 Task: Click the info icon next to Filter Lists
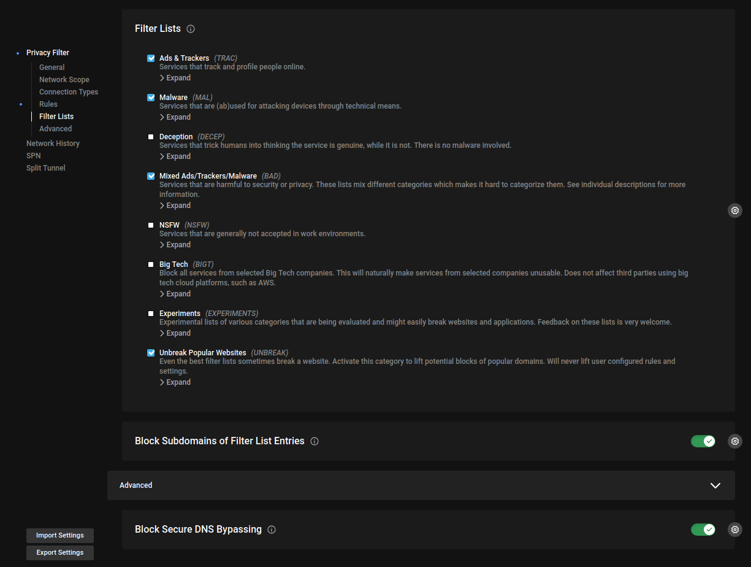point(191,29)
